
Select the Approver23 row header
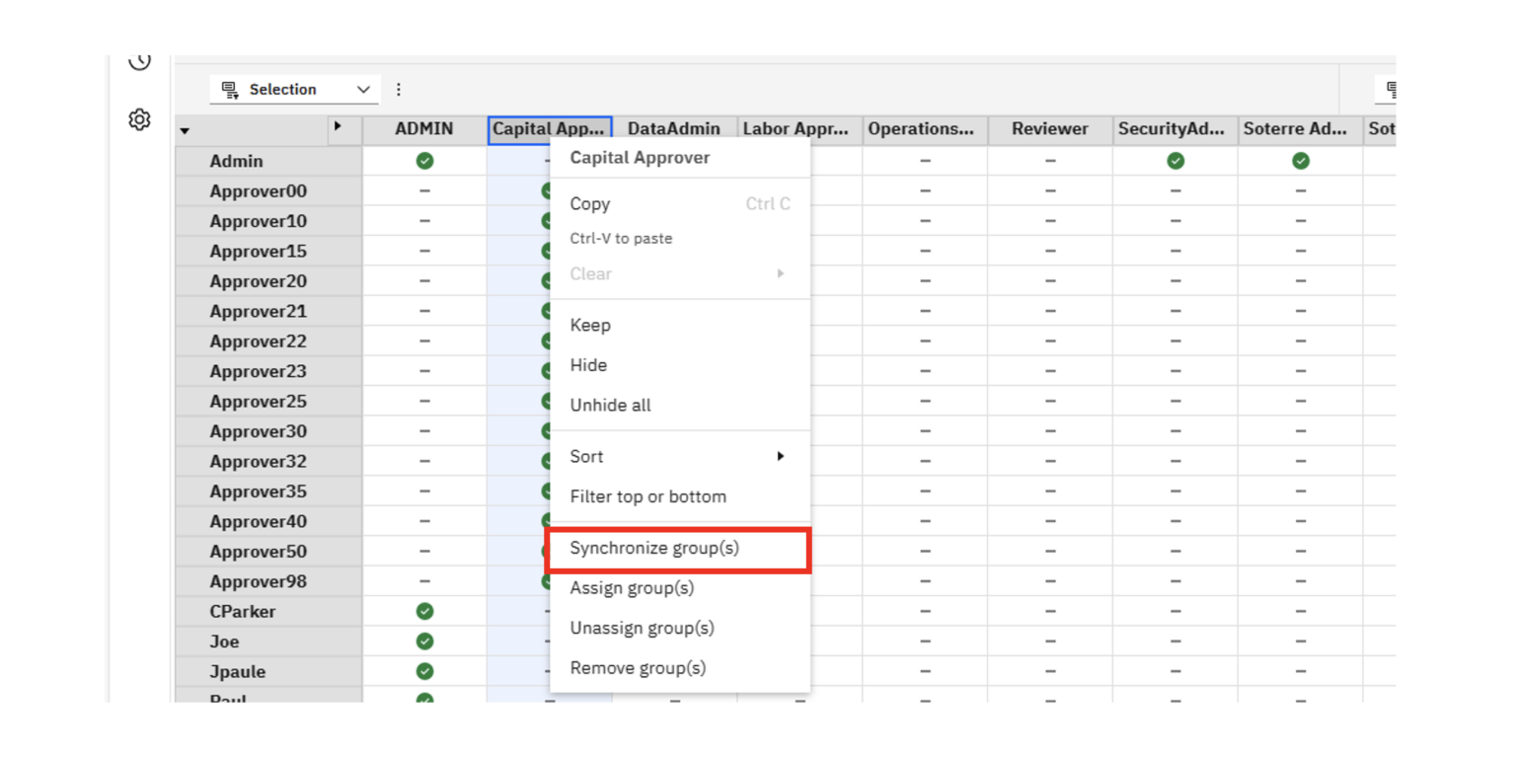coord(268,371)
